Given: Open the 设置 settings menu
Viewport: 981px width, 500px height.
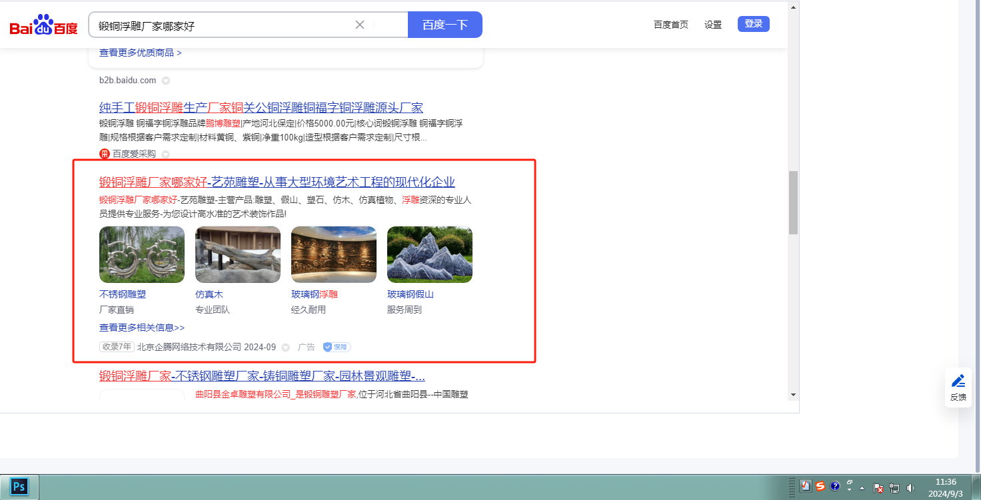Looking at the screenshot, I should [x=712, y=25].
